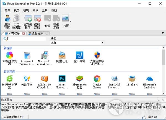166x120 pixels.
Task: Click the 已安装的项目: 54 status text
Action: [12, 117]
